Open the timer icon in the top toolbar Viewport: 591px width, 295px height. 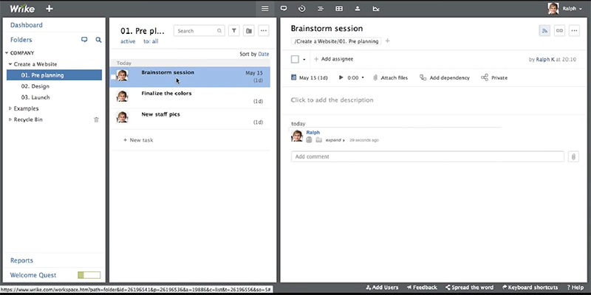[302, 9]
